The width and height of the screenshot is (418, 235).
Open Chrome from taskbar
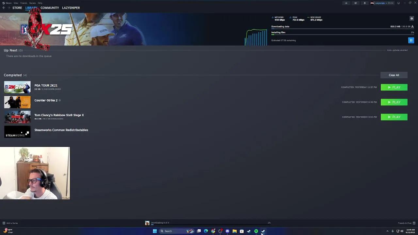click(x=213, y=231)
